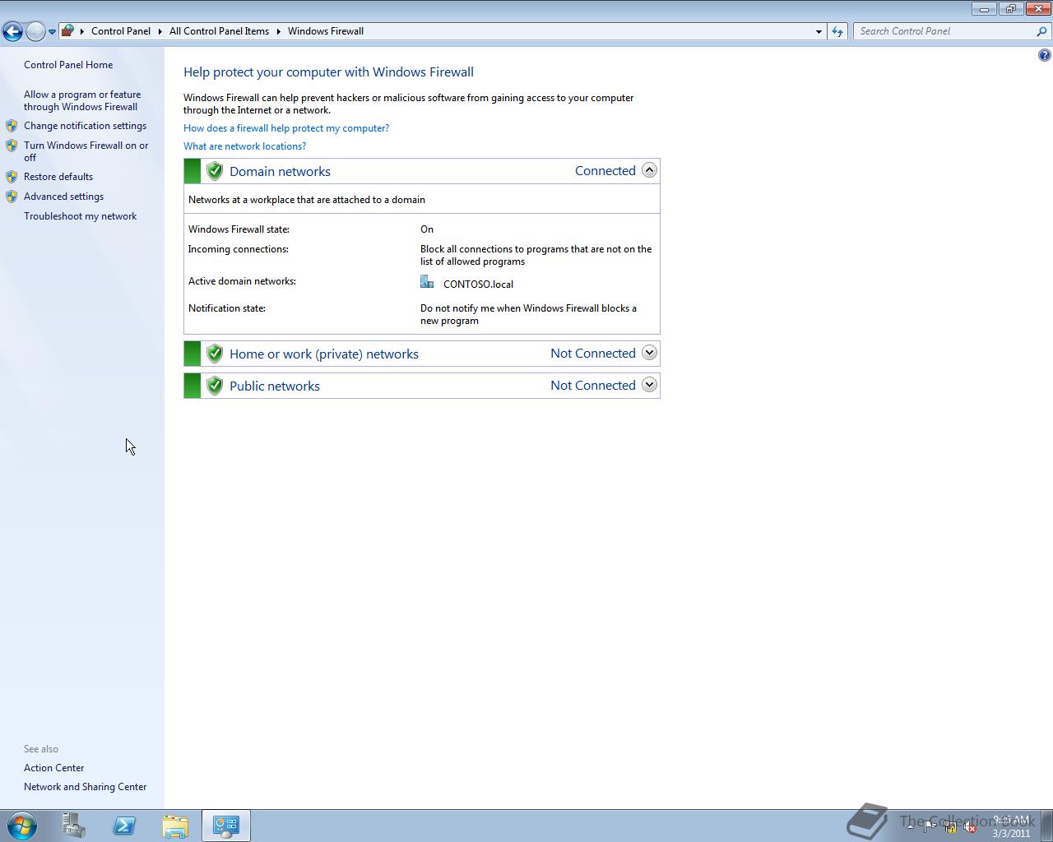Open the address bar dropdown arrow

pos(818,30)
